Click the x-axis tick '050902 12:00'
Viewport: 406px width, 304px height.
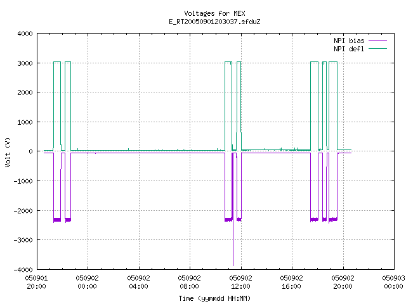pyautogui.click(x=240, y=282)
